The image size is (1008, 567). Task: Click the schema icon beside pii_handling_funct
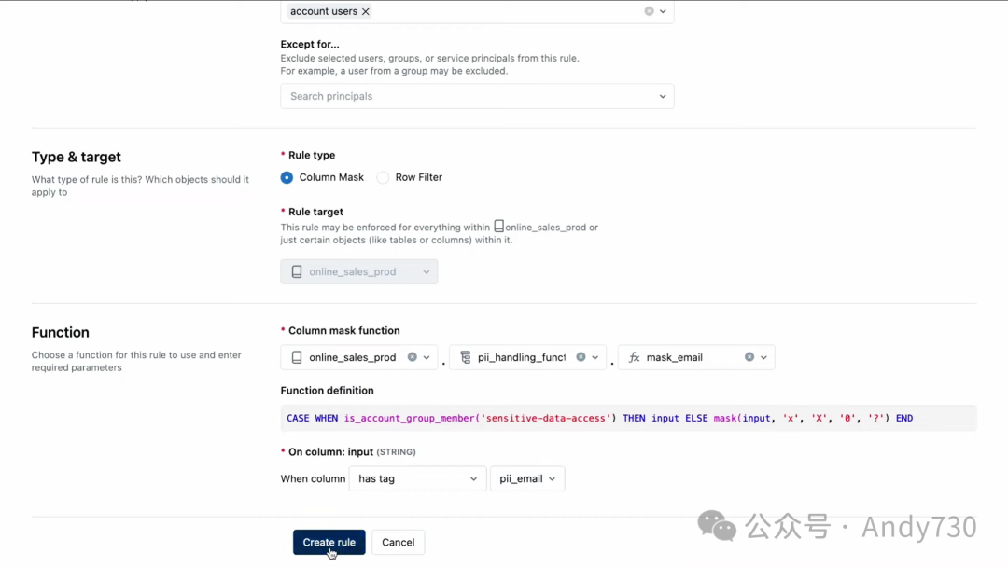pos(466,357)
